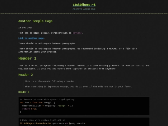Click the short paragraph 'There should be whitespace between paragraphs.'
Viewport: 168px width, 126px height.
click(47, 43)
